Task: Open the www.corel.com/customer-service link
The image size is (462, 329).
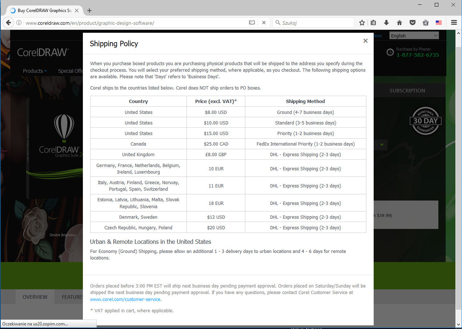Action: 125,299
